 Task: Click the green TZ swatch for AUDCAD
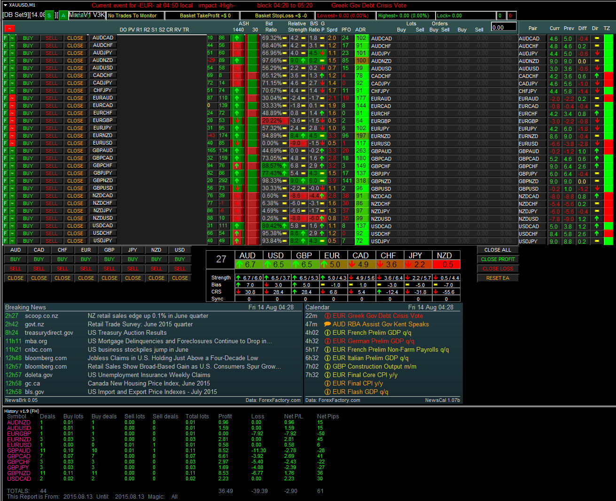coord(608,38)
